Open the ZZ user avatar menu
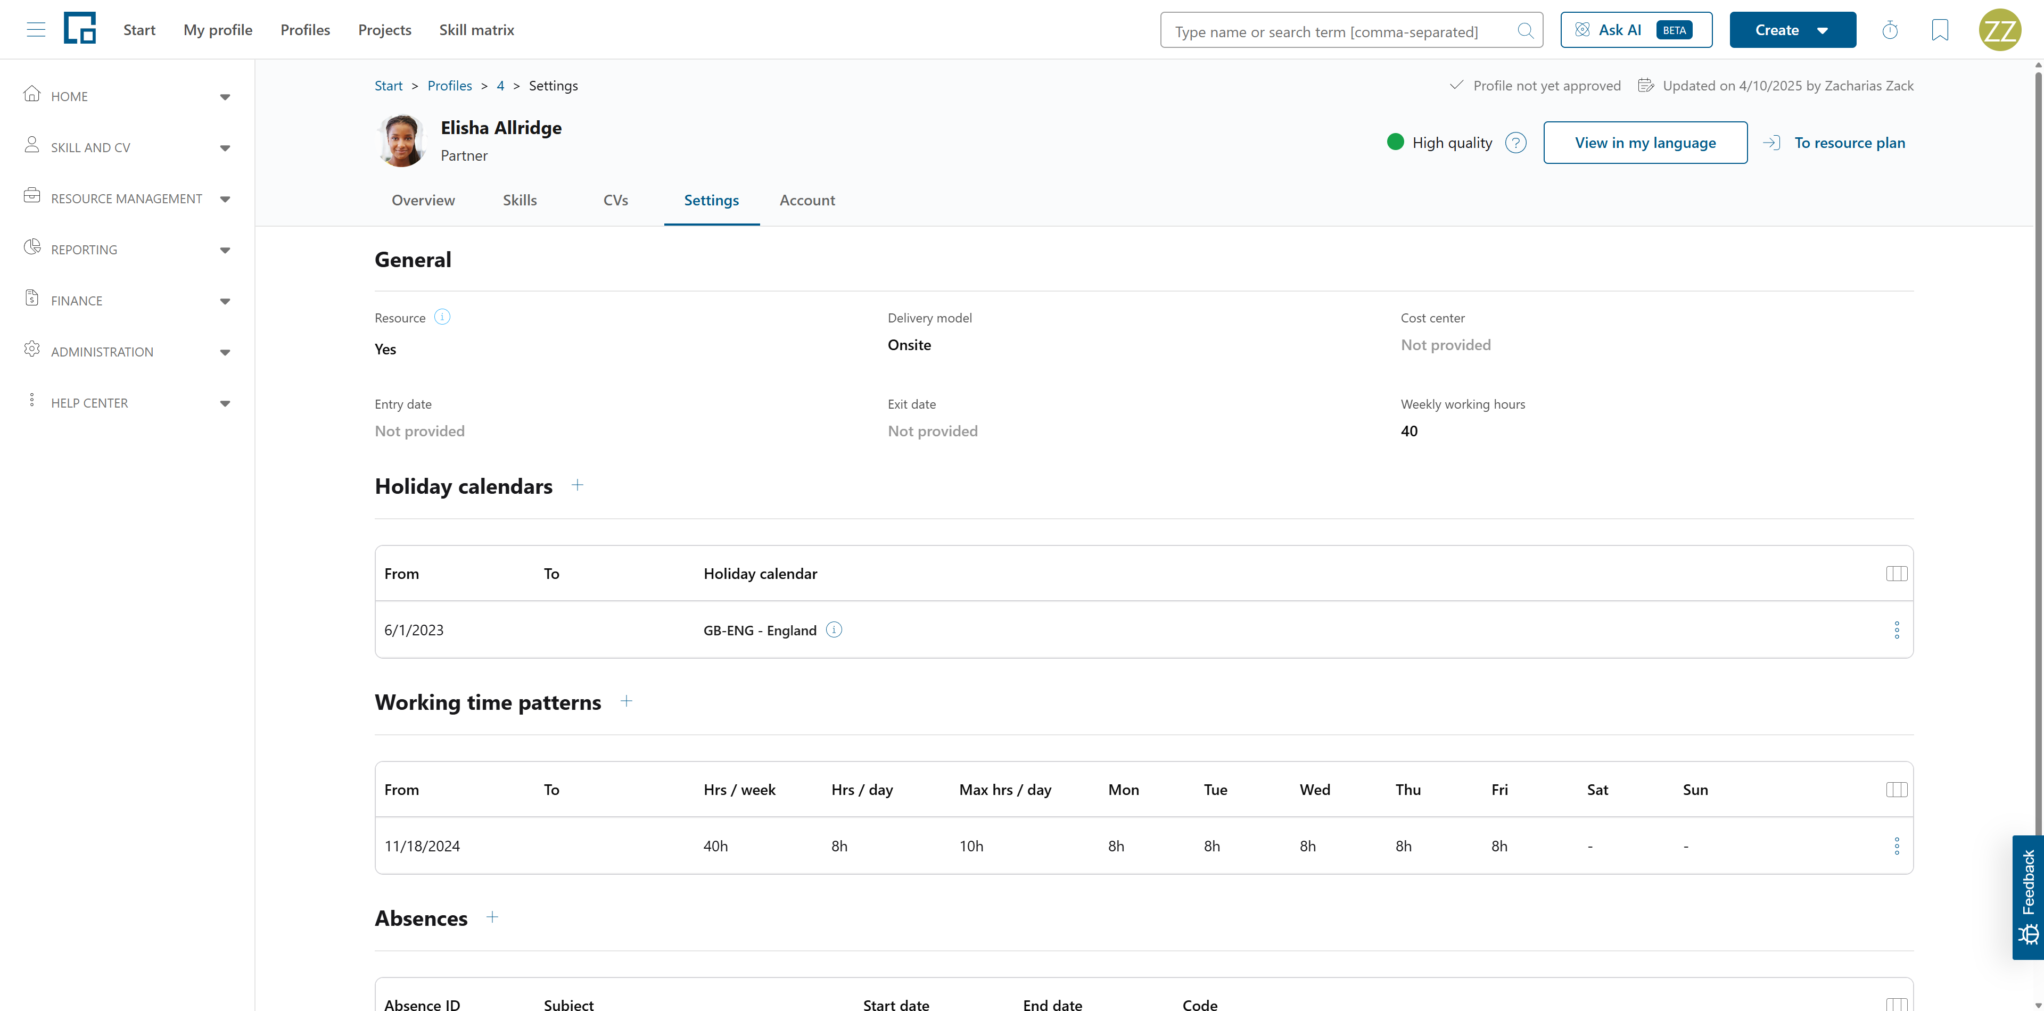Viewport: 2044px width, 1011px height. coord(2000,30)
